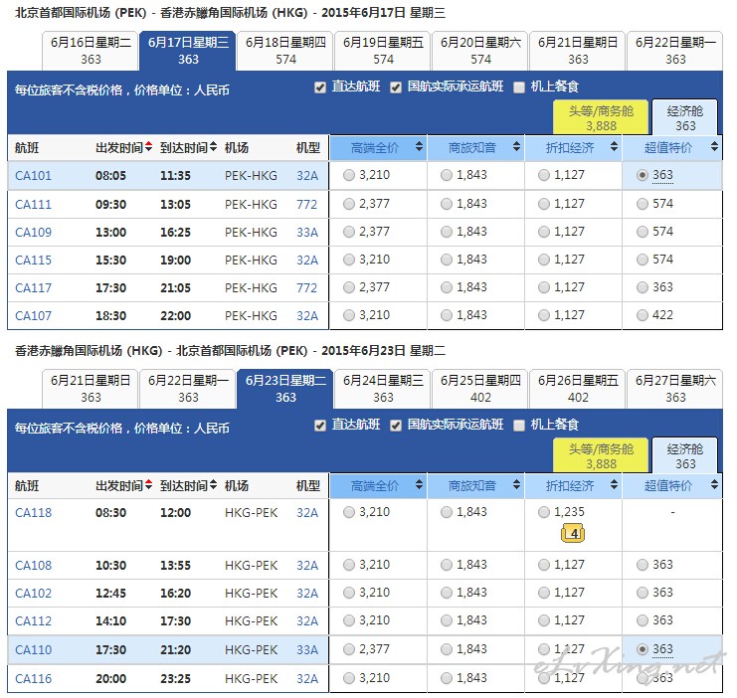Select CA111 574 超值特价 fare
Screen dimensions: 737x698
(x=643, y=204)
